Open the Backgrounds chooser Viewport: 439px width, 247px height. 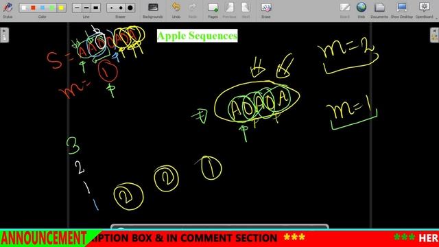pos(153,8)
